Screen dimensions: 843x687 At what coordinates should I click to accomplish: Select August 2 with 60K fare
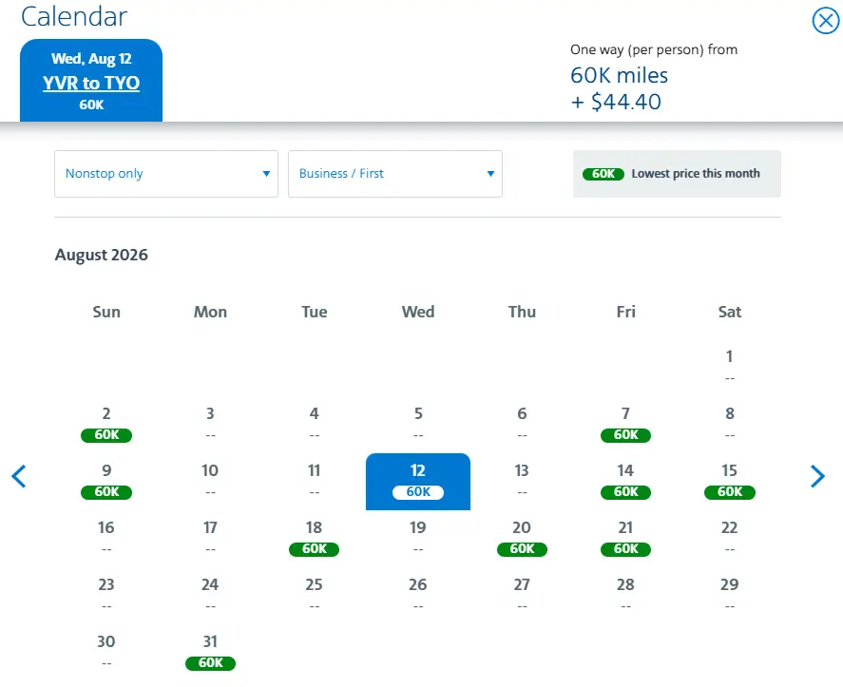[x=106, y=424]
